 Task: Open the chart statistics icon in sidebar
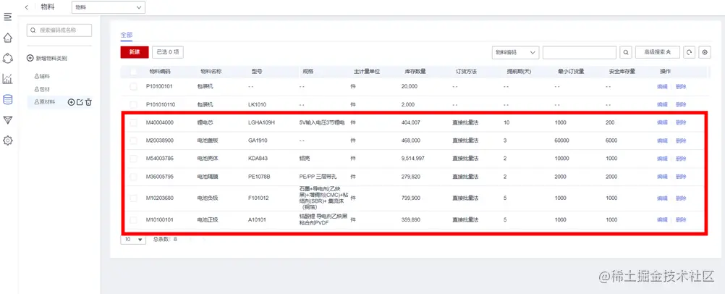click(x=7, y=79)
